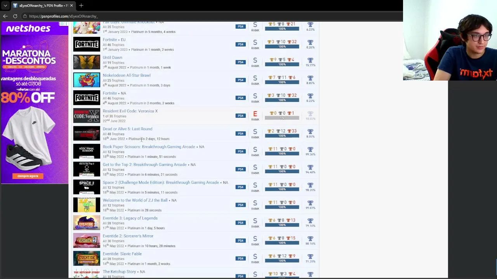Open the Until Dawn title link

(112, 57)
